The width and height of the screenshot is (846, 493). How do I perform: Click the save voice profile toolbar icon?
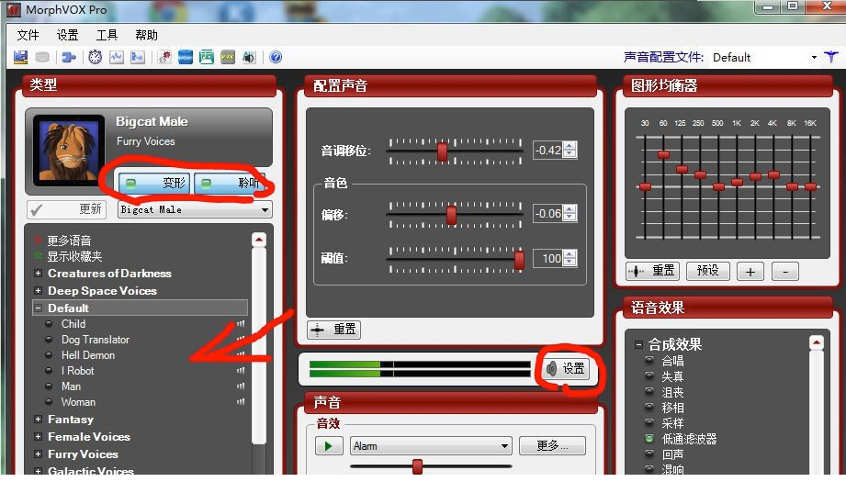[20, 57]
